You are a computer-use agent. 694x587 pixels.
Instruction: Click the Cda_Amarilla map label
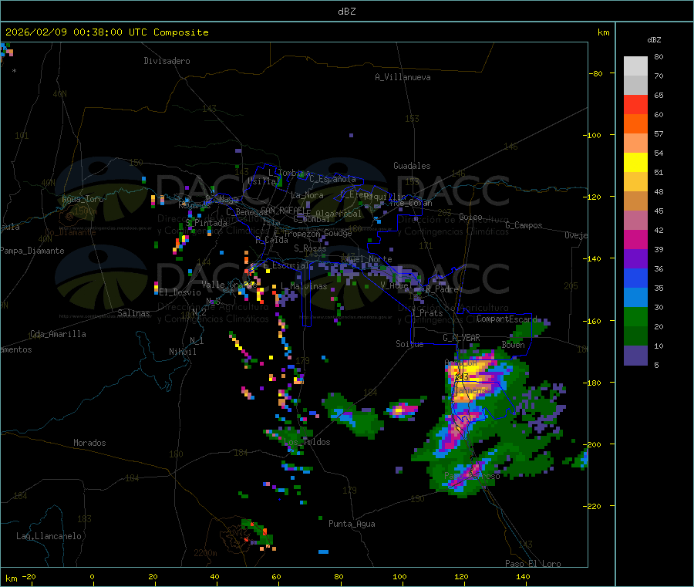pyautogui.click(x=58, y=334)
